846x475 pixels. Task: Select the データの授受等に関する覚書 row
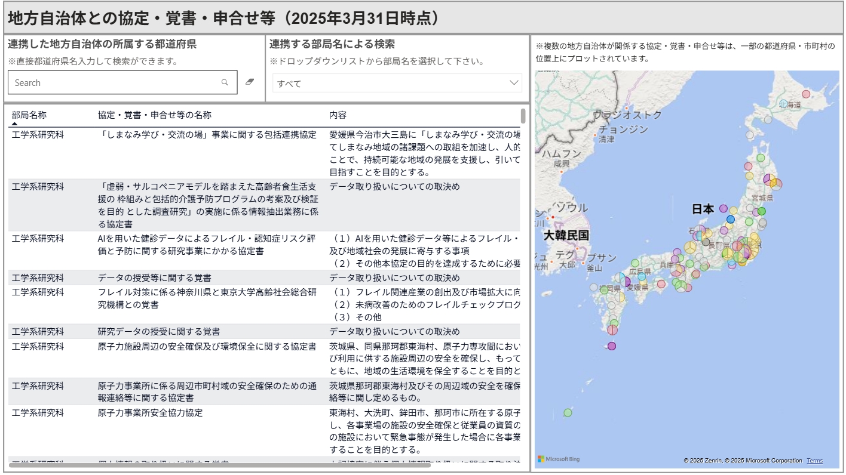pyautogui.click(x=154, y=278)
